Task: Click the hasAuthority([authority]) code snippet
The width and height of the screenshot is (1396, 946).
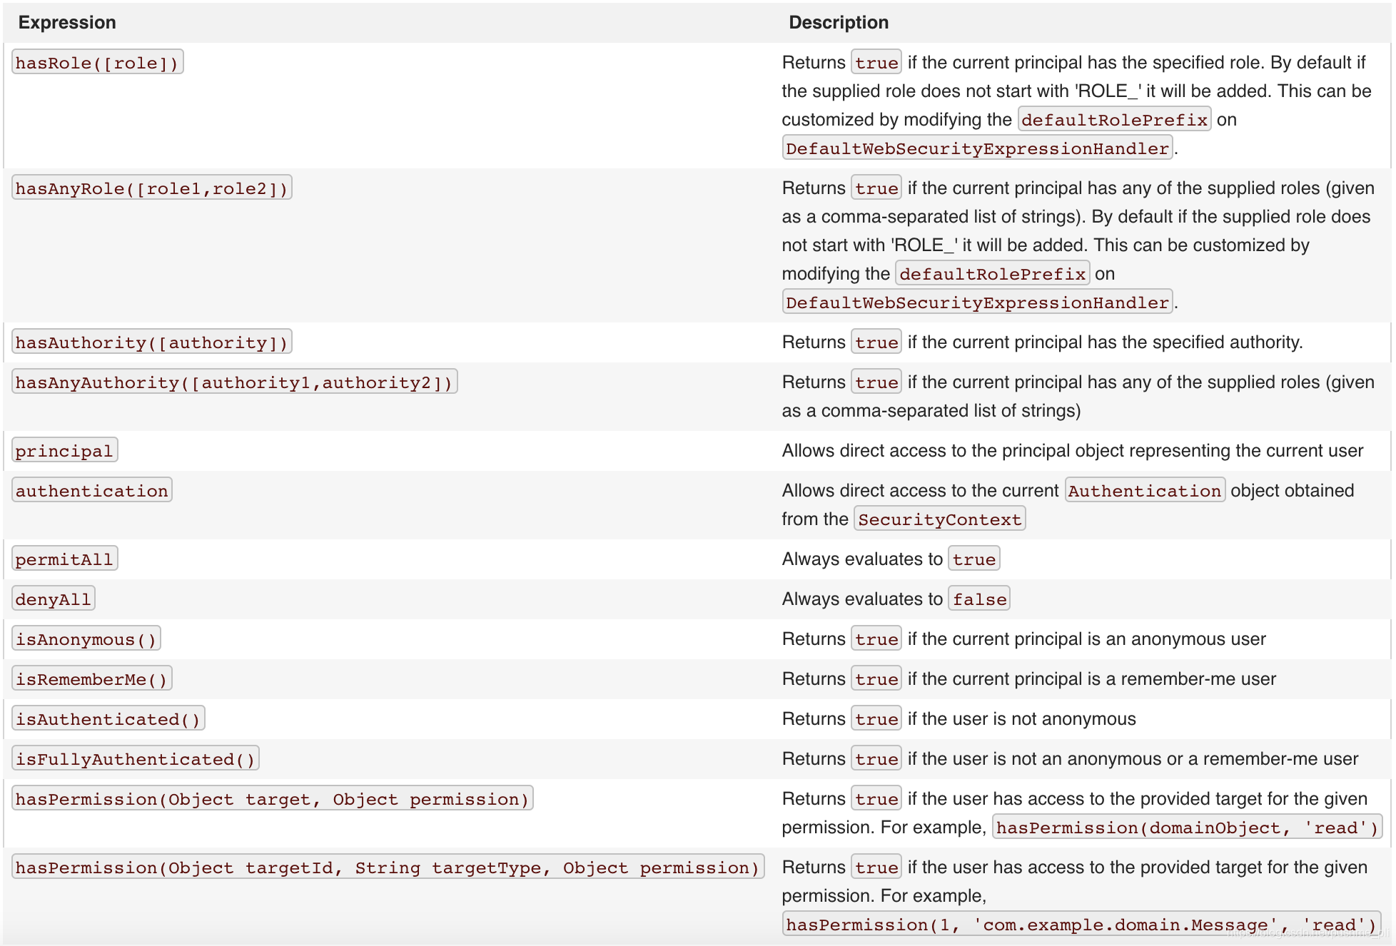Action: 151,342
